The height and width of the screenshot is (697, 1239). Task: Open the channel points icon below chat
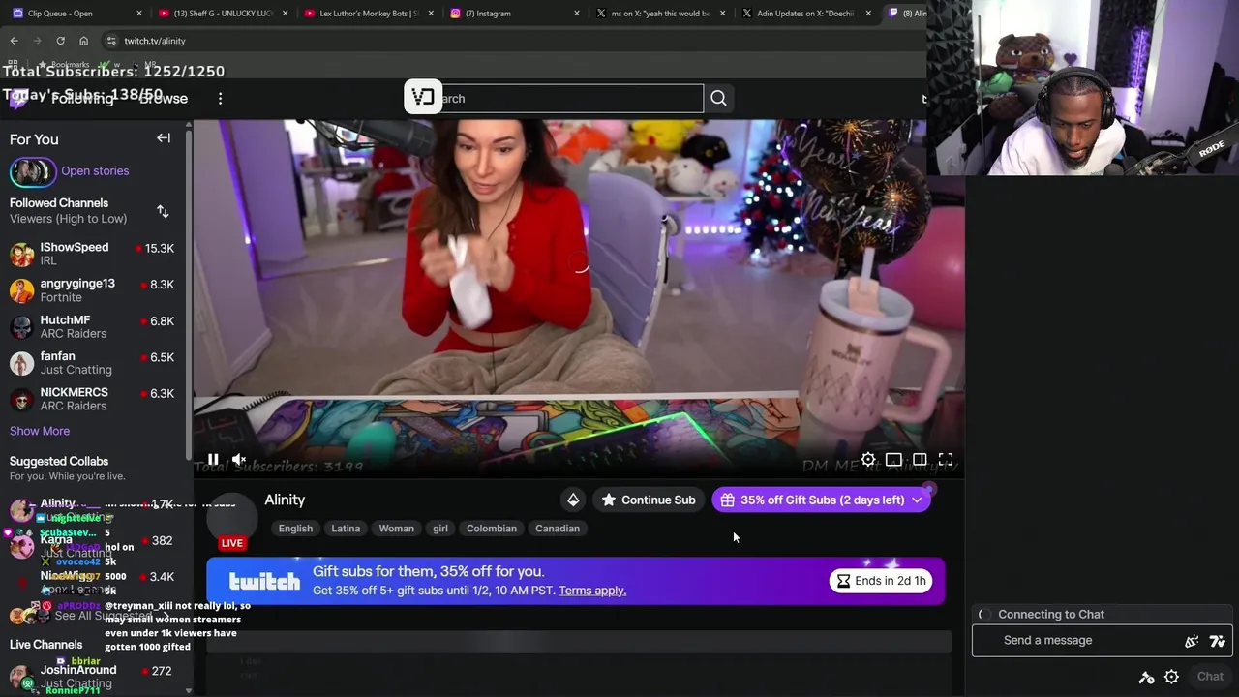tap(1146, 677)
